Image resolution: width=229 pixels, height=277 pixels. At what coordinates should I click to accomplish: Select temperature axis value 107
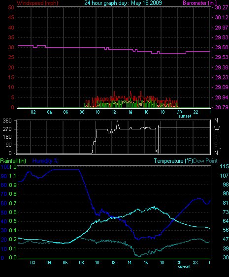click(224, 176)
